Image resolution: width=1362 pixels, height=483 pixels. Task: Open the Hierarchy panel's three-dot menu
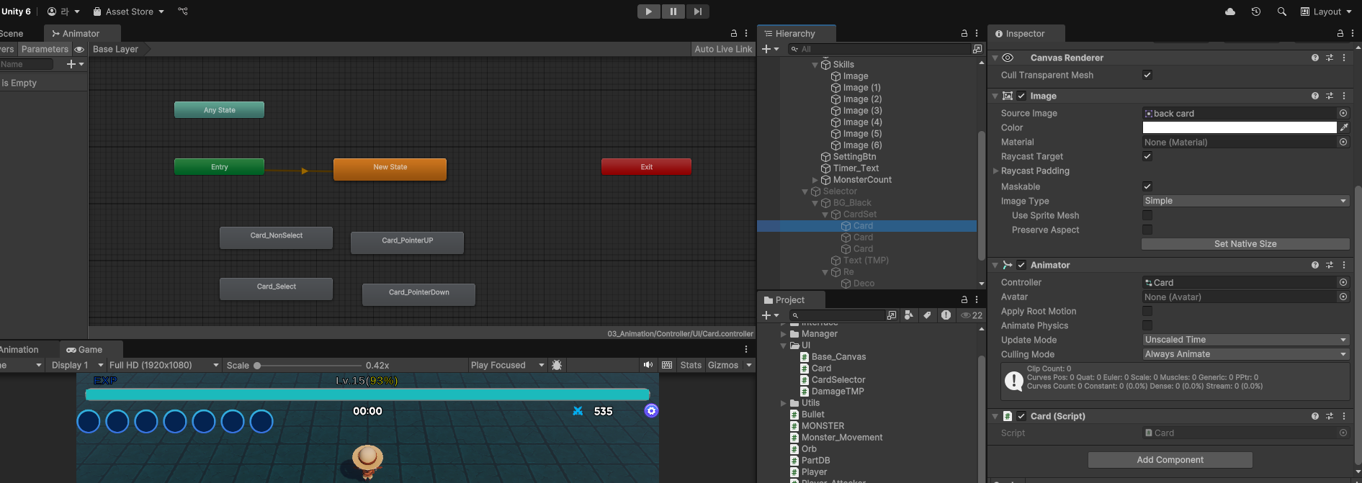point(977,33)
